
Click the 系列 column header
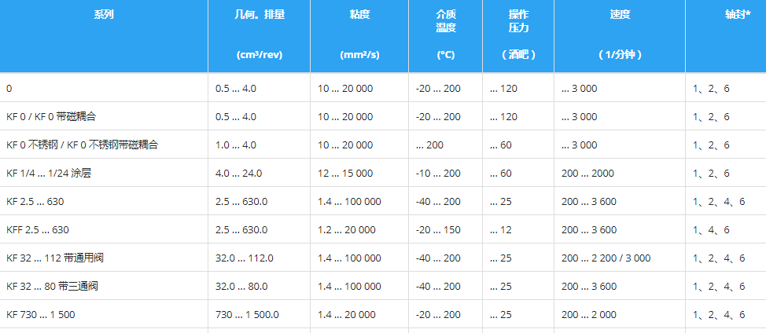(x=103, y=16)
